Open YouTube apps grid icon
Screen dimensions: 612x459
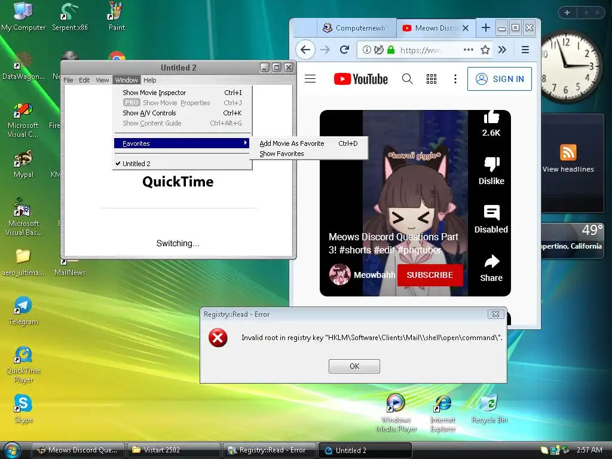click(x=432, y=79)
